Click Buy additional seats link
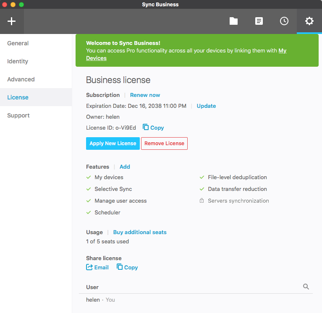Screen dimensions: 322x313 click(x=140, y=232)
